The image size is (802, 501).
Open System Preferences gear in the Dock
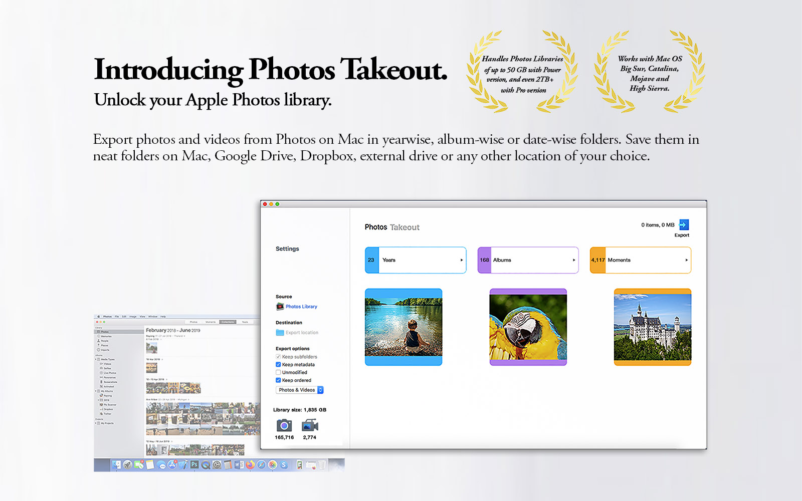point(217,464)
